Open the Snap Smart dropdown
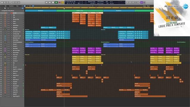The height and width of the screenshot is (107, 190). click(x=148, y=6)
